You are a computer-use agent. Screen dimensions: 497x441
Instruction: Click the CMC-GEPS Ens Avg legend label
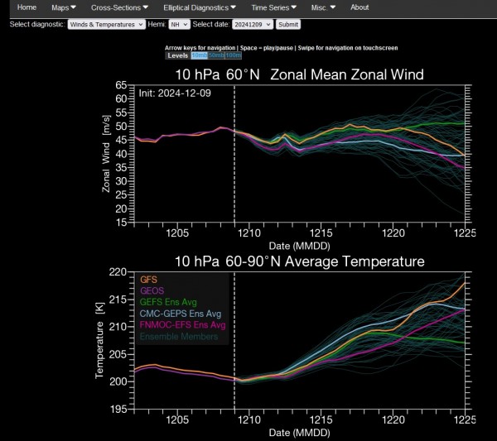[x=181, y=314]
